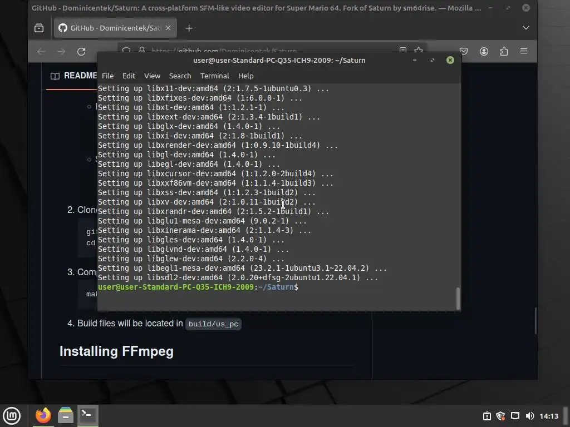Open the terminal File menu
The width and height of the screenshot is (570, 427).
coord(107,76)
